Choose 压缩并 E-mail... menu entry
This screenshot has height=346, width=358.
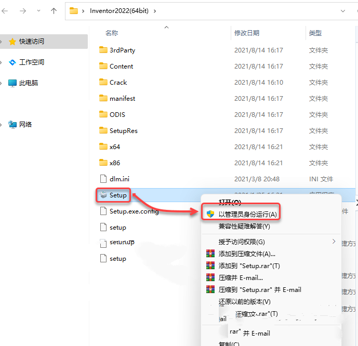point(241,278)
